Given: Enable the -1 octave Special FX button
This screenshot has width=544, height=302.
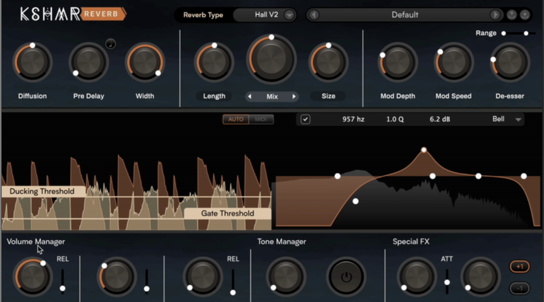Looking at the screenshot, I should click(x=520, y=288).
